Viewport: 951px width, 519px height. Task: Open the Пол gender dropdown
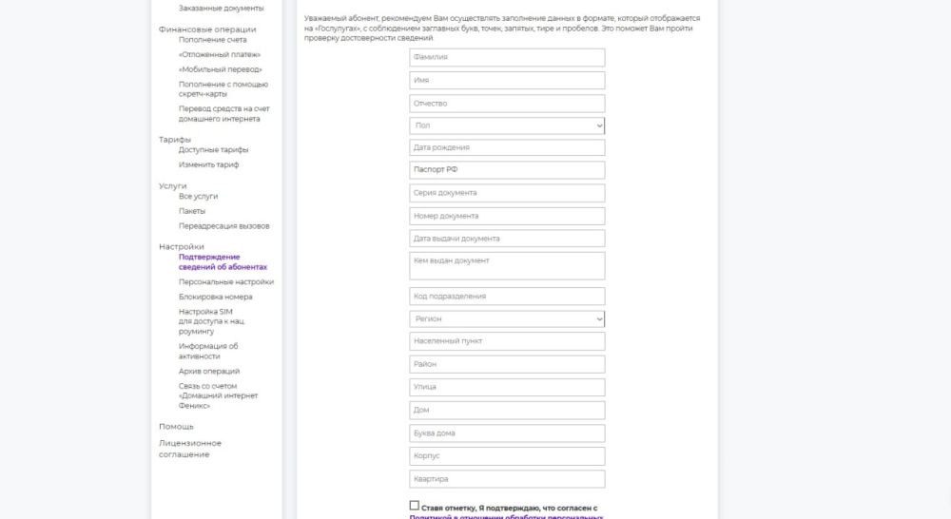coord(507,125)
